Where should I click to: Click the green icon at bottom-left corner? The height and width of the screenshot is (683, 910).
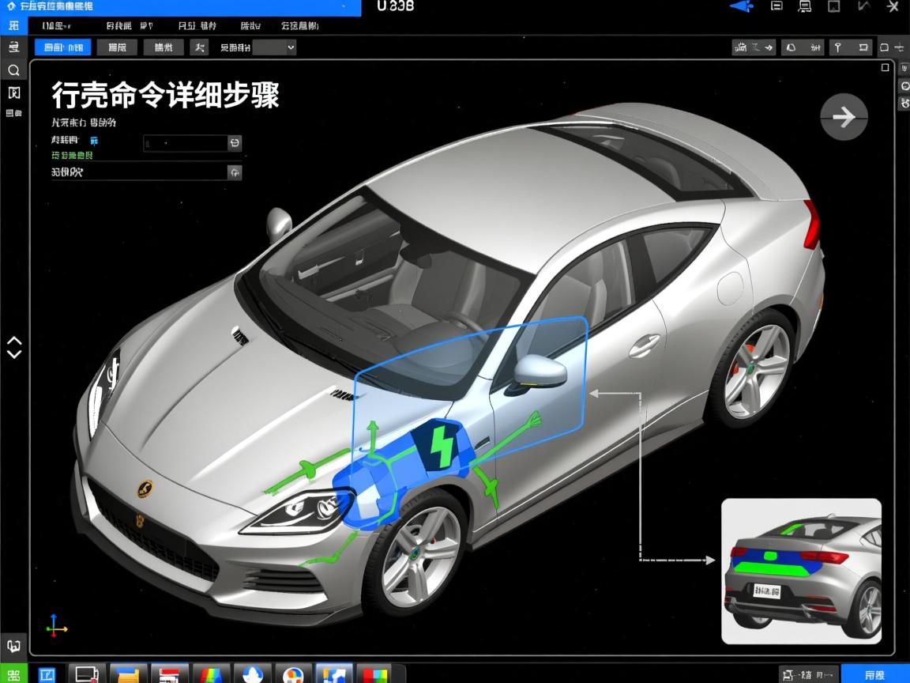pos(13,674)
